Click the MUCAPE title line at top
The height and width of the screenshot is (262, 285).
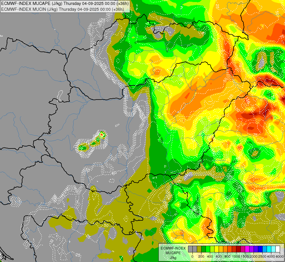(x=65, y=3)
